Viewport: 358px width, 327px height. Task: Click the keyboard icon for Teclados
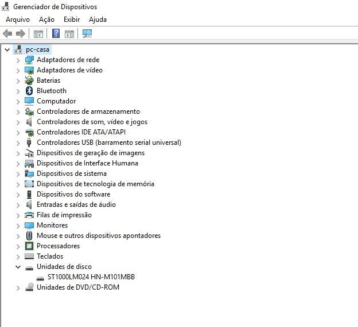(29, 256)
